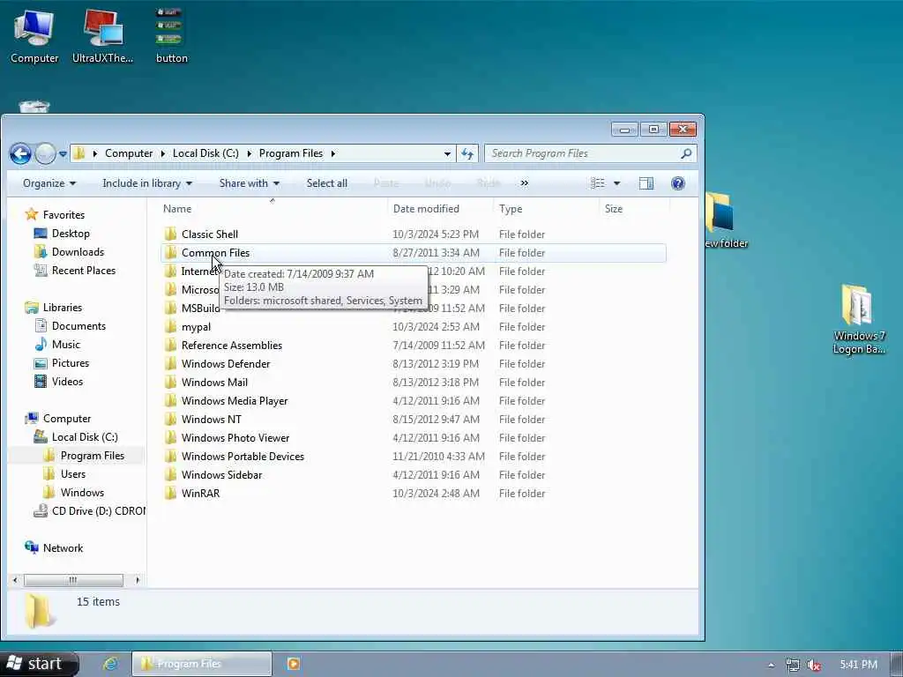The width and height of the screenshot is (903, 677).
Task: Open the Include in library menu
Action: pos(147,183)
